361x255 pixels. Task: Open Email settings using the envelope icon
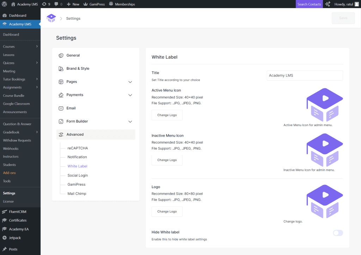[x=62, y=108]
